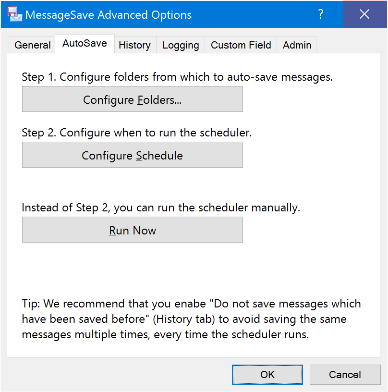Screen dimensions: 388x392
Task: Click the Configure Schedule button
Action: point(133,155)
